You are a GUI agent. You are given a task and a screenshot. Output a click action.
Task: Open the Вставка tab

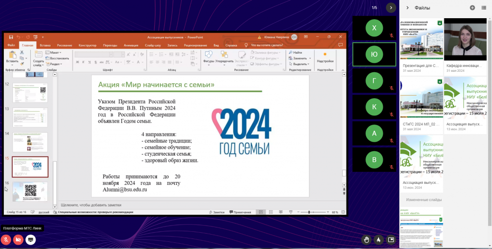45,45
